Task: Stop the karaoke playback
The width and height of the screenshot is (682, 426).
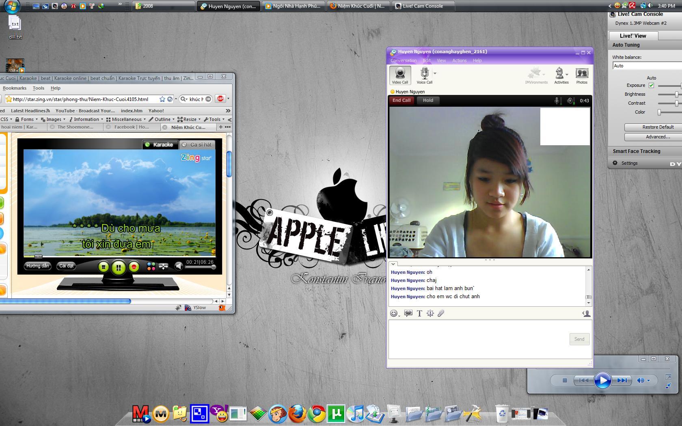Action: point(104,267)
